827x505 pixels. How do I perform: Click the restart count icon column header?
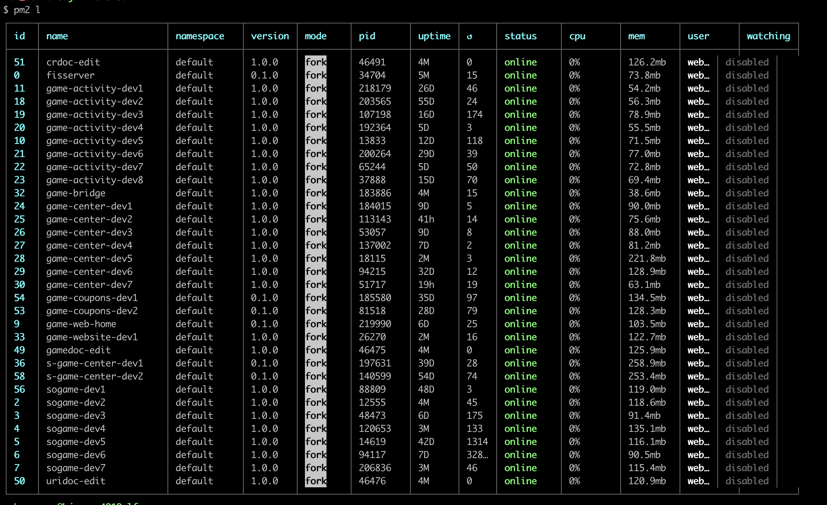[469, 37]
